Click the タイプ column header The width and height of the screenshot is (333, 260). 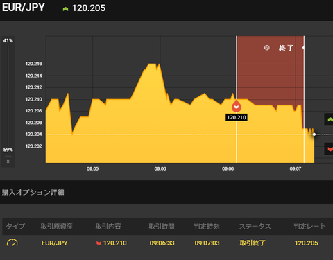point(15,226)
